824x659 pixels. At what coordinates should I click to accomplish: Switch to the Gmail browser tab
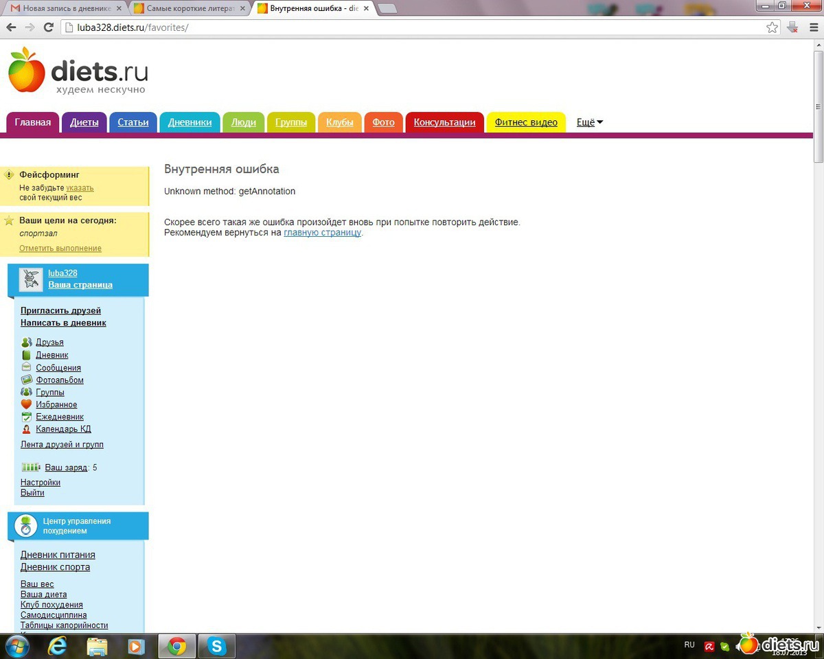(66, 8)
